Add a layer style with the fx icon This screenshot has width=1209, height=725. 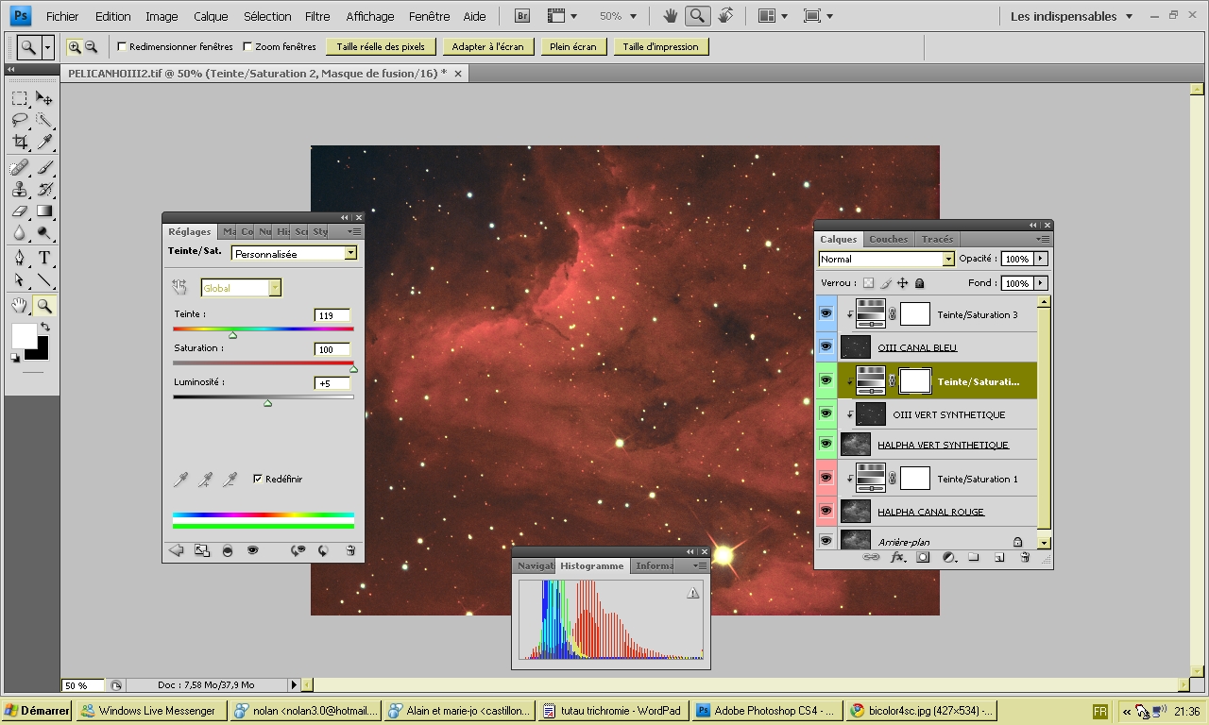897,558
